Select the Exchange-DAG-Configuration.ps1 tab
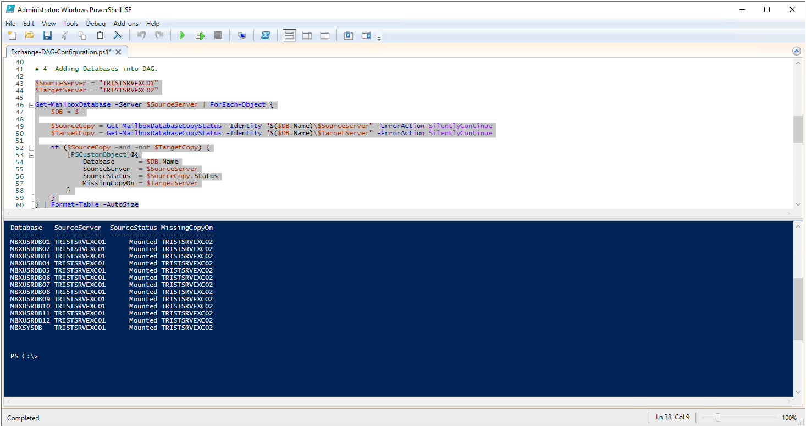 coord(61,52)
